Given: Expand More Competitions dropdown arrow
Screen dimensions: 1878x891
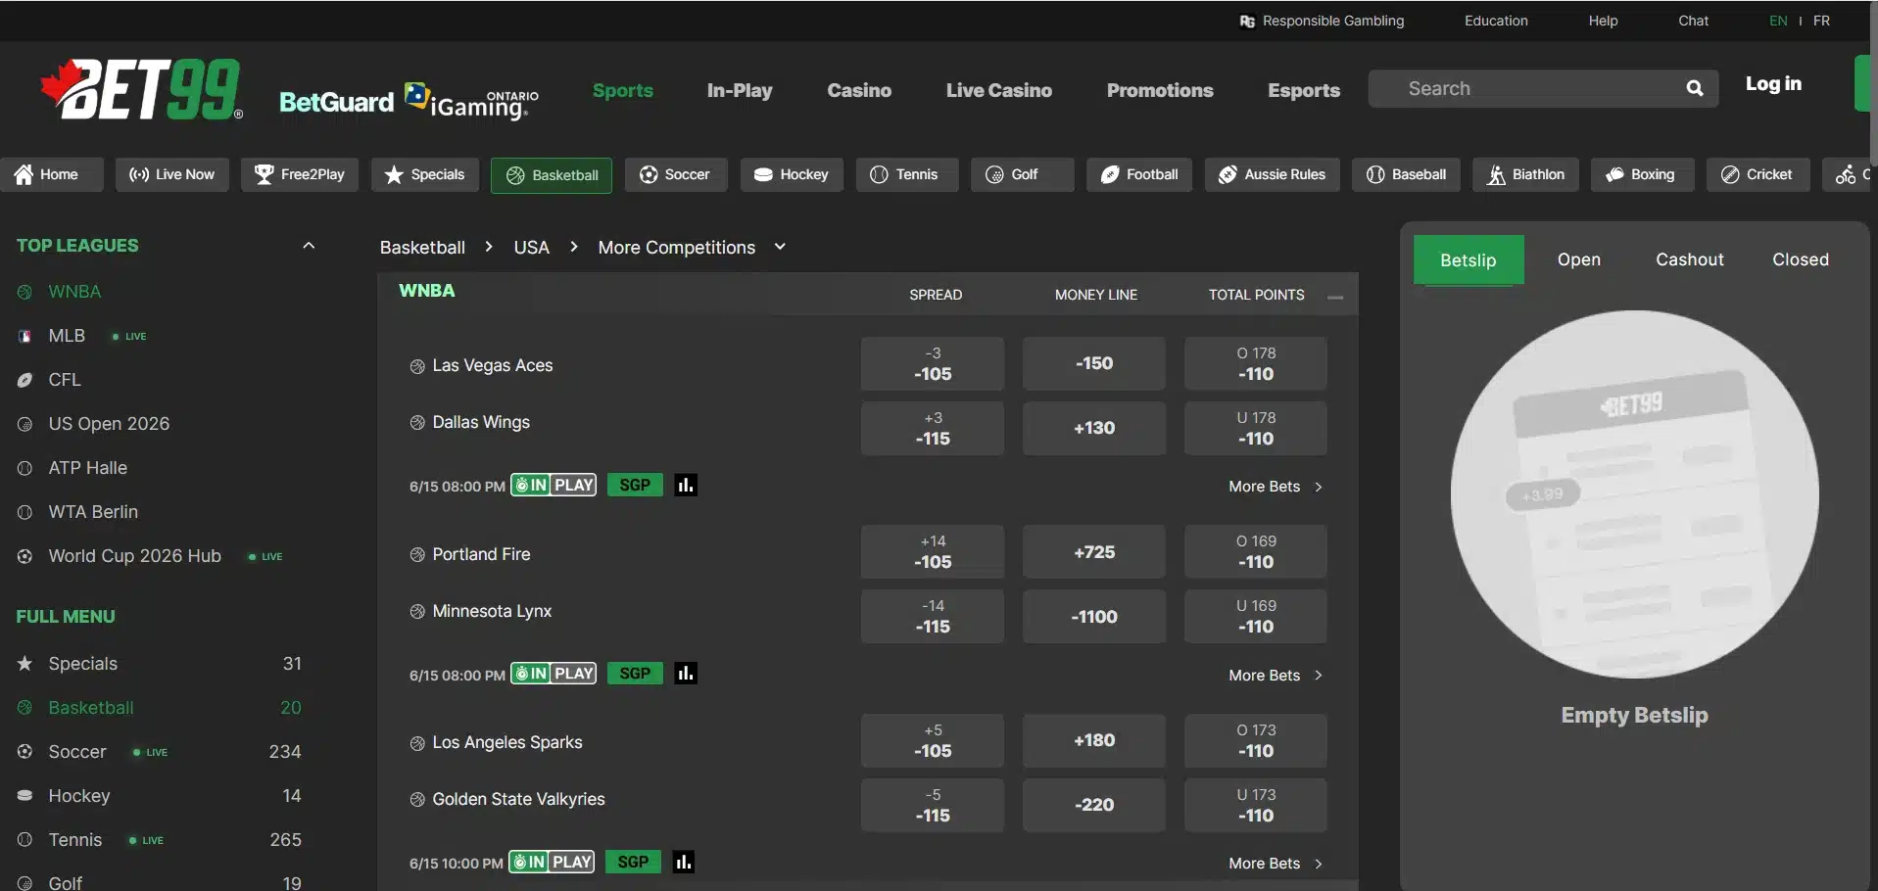Looking at the screenshot, I should click(x=780, y=247).
